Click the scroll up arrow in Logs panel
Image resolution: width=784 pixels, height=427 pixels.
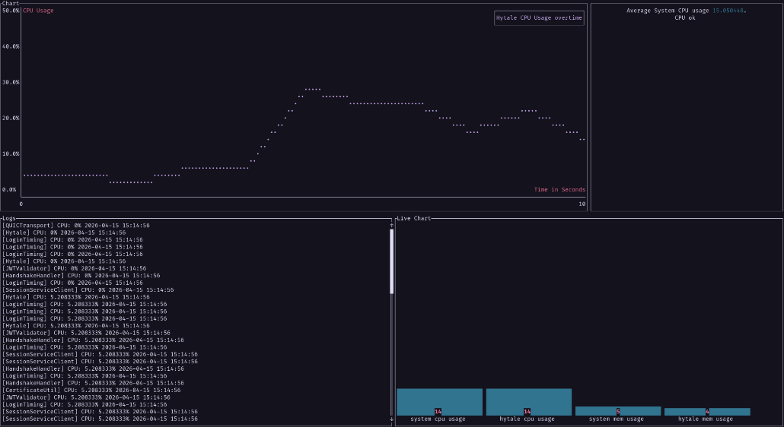pos(391,226)
